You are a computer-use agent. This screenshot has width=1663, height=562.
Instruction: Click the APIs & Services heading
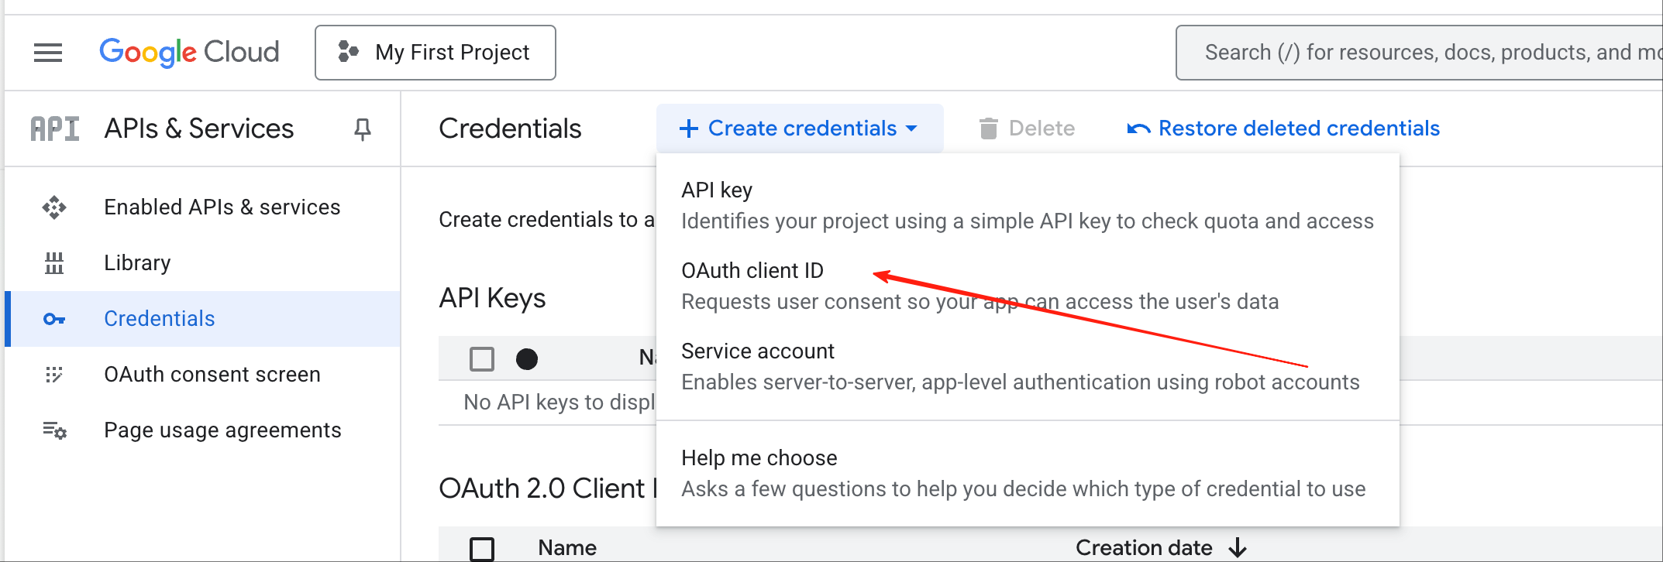[199, 129]
